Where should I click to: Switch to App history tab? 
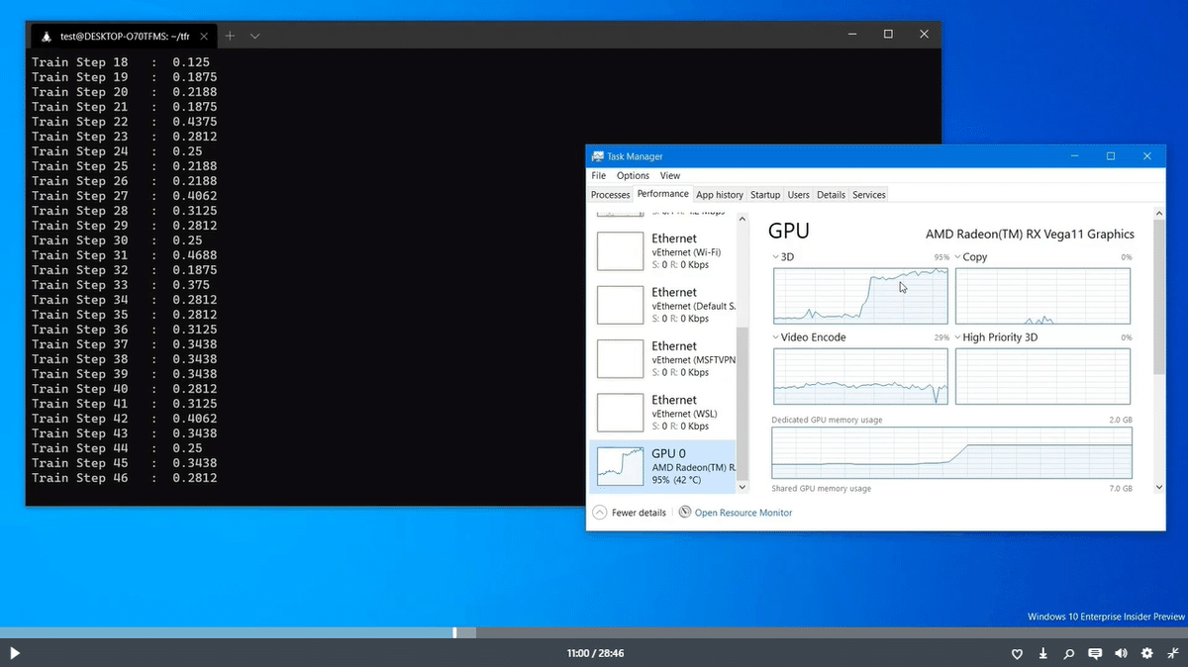pos(720,195)
